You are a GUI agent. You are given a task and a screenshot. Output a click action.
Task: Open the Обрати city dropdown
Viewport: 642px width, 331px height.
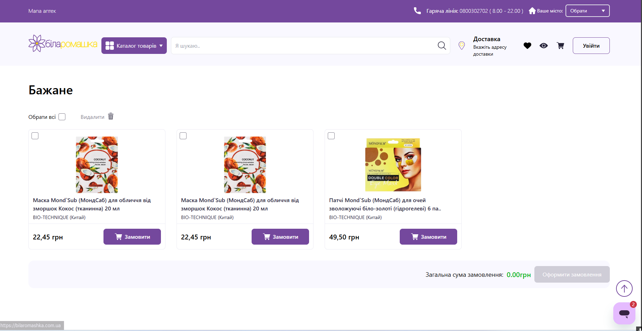pyautogui.click(x=588, y=11)
